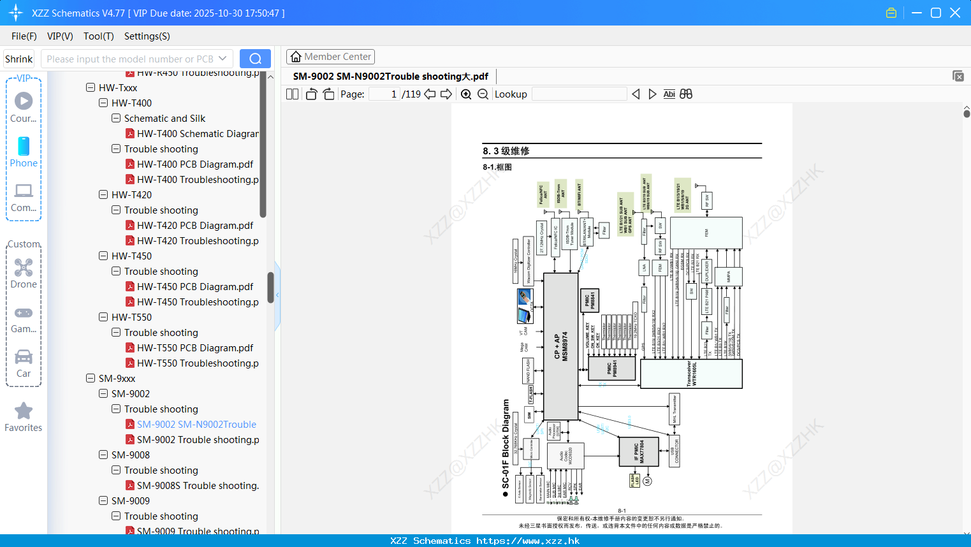Open HW-T550 Troubleshooting PDF

[192, 363]
